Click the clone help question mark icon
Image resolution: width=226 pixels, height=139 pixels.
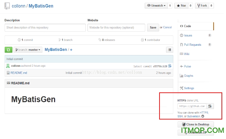pyautogui.click(x=203, y=116)
